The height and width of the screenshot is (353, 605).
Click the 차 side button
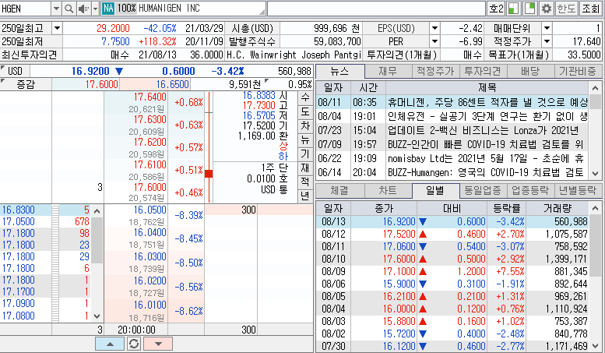coord(305,126)
